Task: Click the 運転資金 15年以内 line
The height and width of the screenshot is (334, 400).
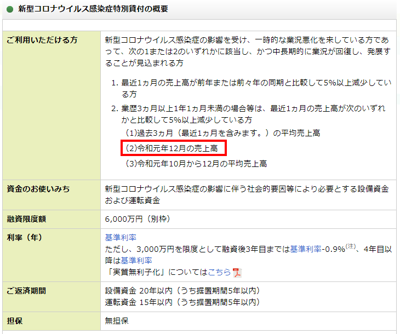Action: (x=182, y=302)
